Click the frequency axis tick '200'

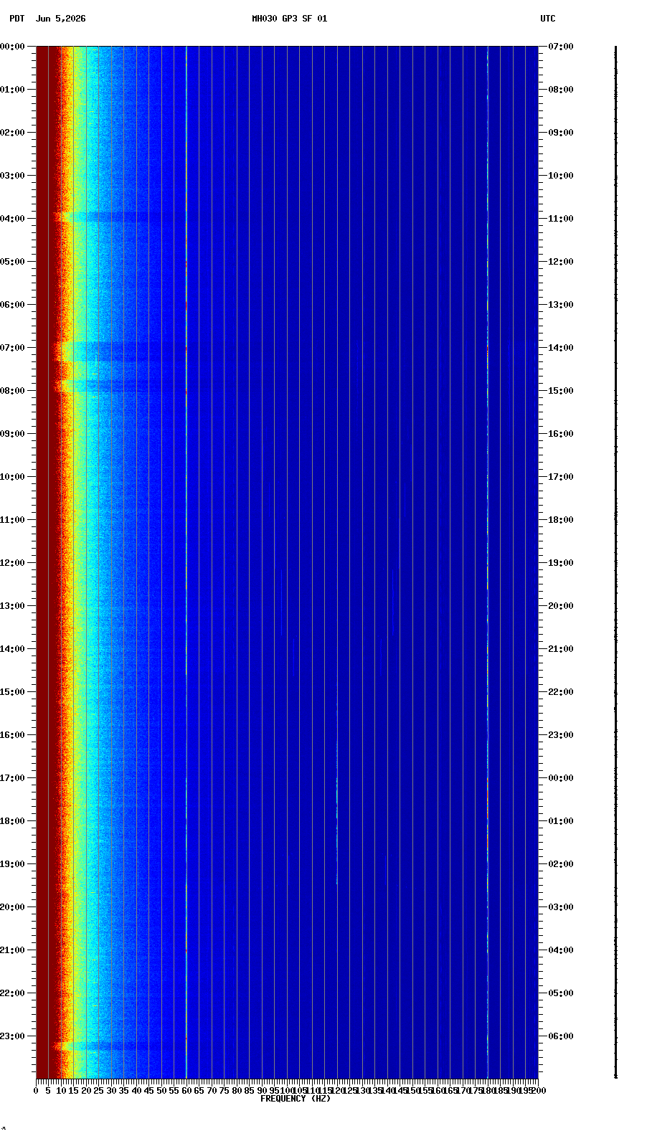[539, 1091]
